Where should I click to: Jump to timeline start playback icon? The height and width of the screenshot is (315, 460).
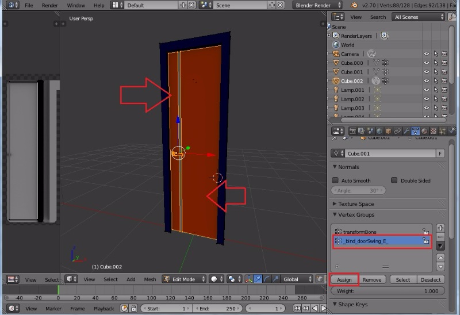297,309
